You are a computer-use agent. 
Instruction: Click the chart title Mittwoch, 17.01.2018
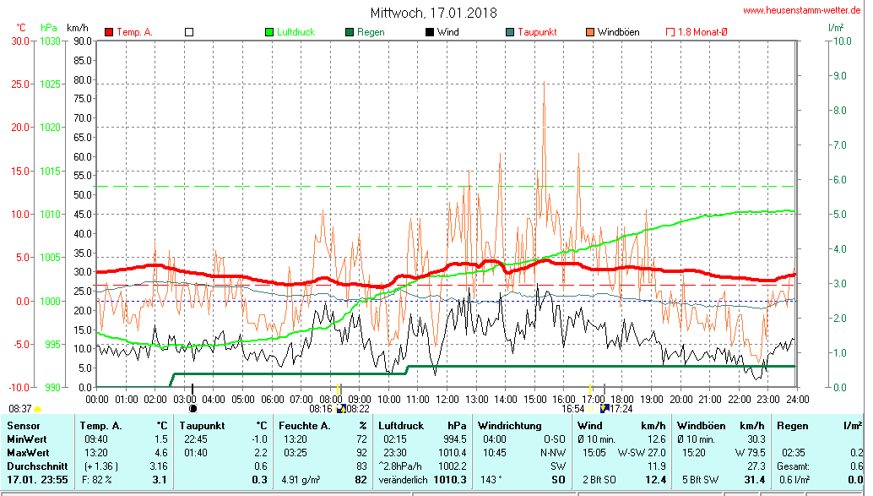click(x=434, y=13)
